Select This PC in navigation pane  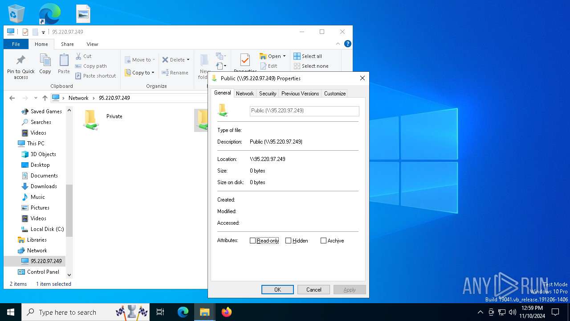(31, 144)
